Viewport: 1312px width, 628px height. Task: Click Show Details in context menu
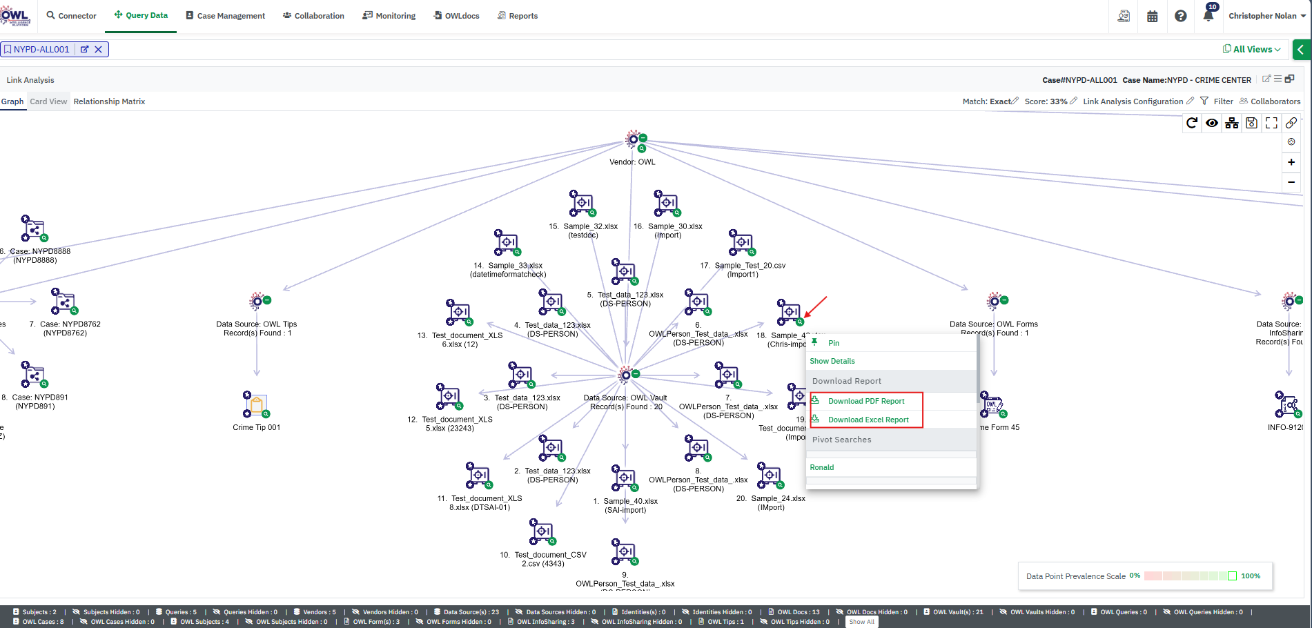(832, 361)
